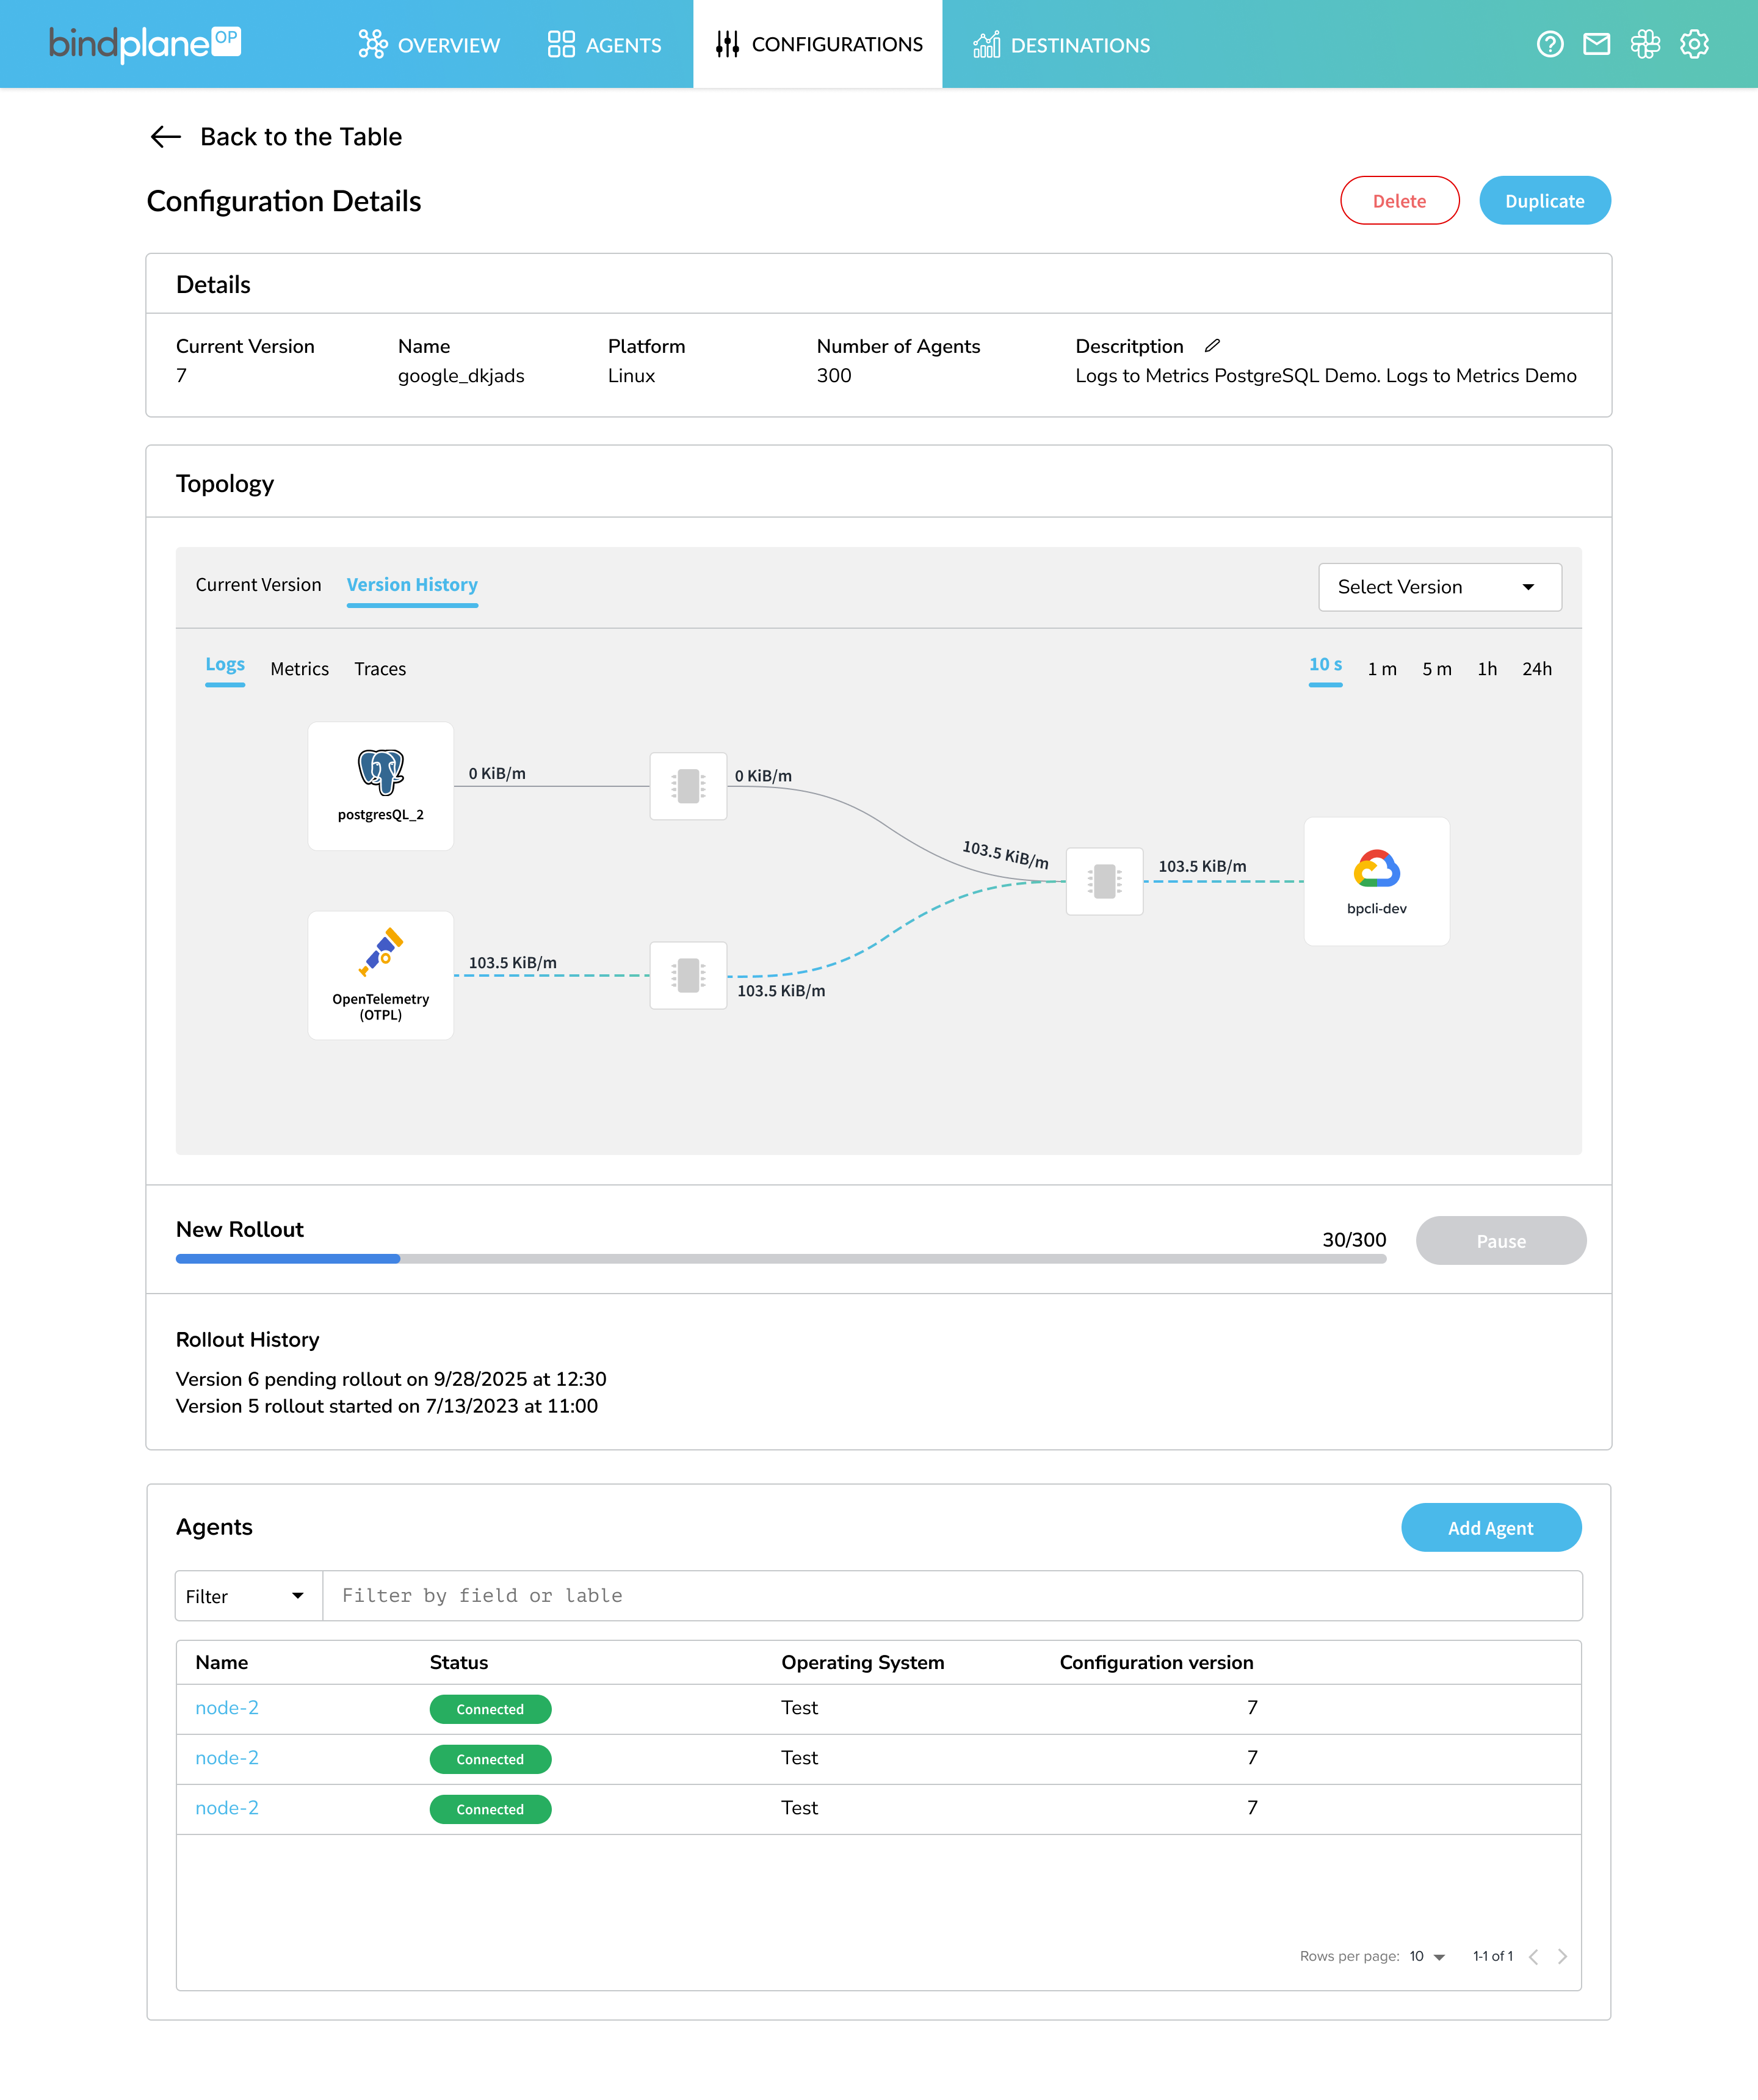This screenshot has height=2100, width=1758.
Task: Select the OpenTelemetry (OTPL) source node
Action: [380, 975]
